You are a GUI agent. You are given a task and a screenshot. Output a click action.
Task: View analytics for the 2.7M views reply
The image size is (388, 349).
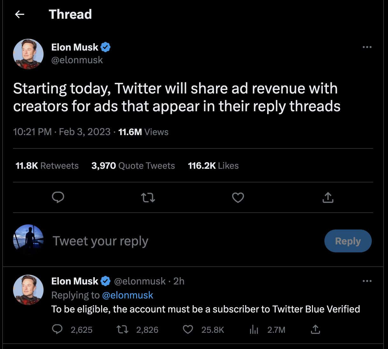pyautogui.click(x=254, y=330)
